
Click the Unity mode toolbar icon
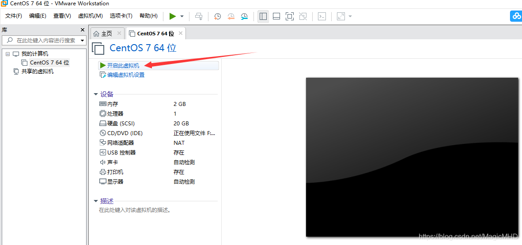(303, 16)
